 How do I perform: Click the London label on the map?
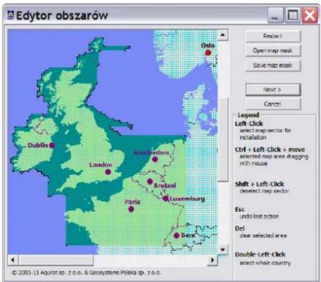coord(100,165)
